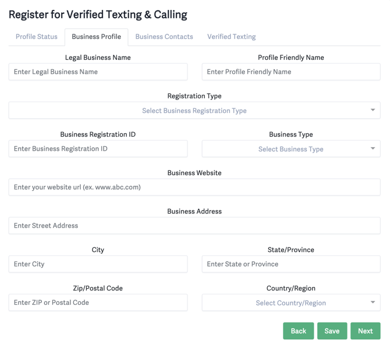Viewport: 390px width, 348px height.
Task: Click the Business Type dropdown arrow
Action: pos(373,148)
